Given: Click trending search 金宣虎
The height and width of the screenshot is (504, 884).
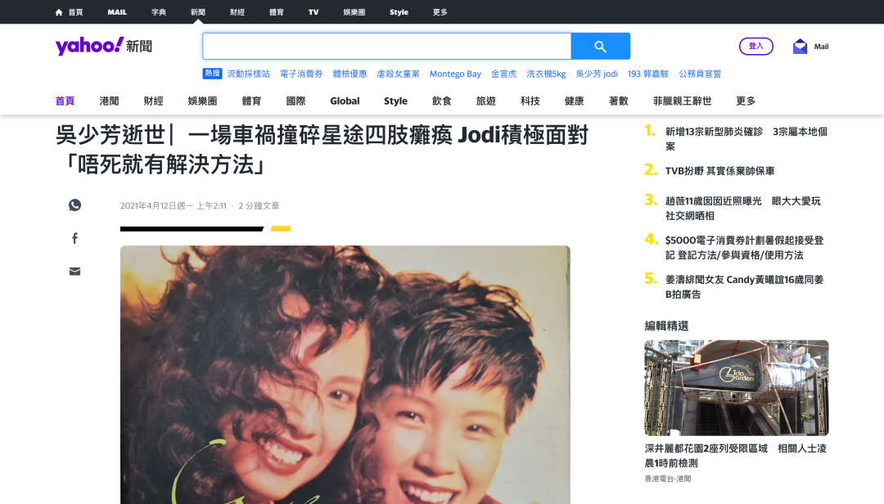Looking at the screenshot, I should [504, 74].
